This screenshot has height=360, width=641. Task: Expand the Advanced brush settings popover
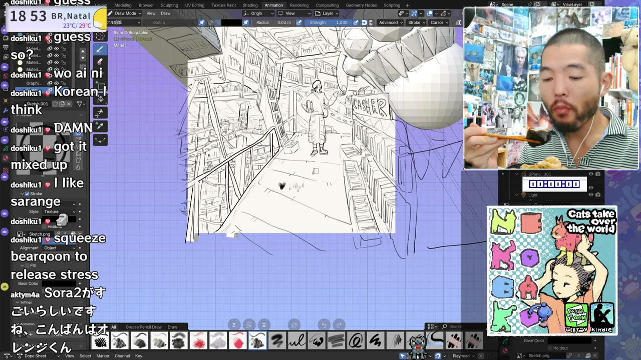390,22
